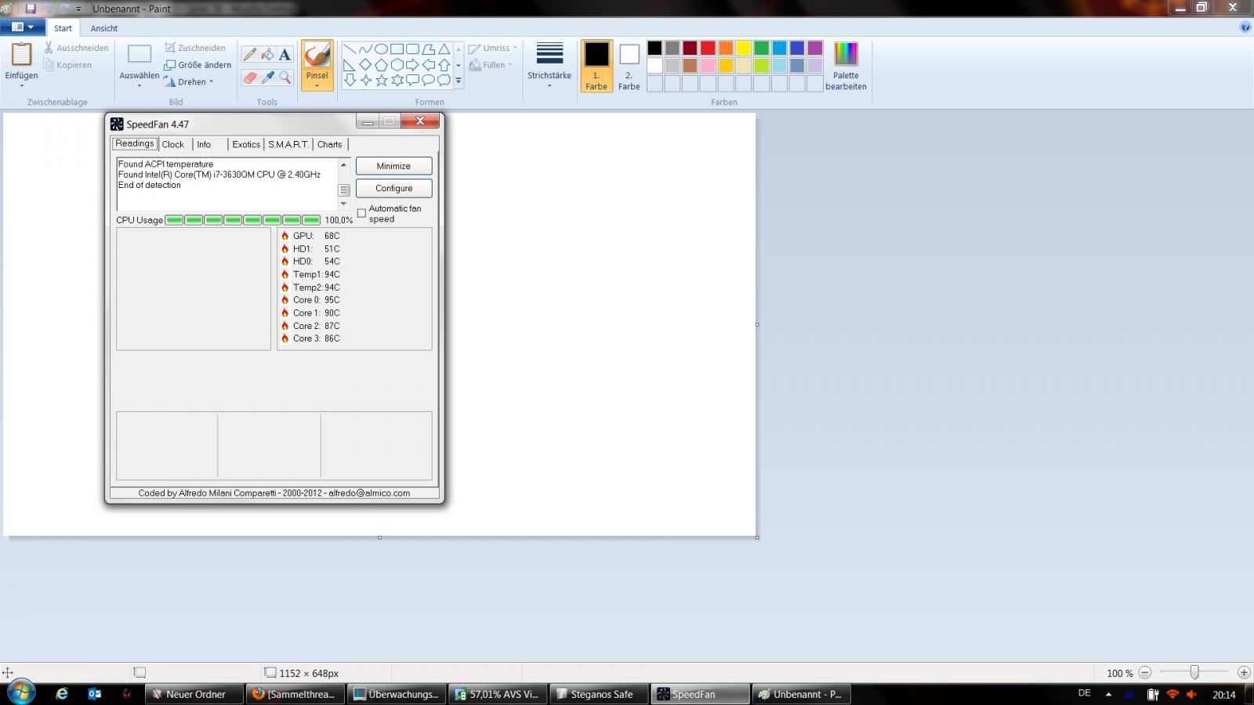Click the zoom out minus button
This screenshot has height=705, width=1254.
1145,673
